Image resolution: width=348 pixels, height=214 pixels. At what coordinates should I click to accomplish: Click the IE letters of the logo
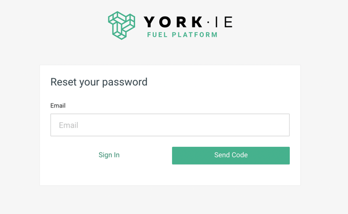coord(224,22)
